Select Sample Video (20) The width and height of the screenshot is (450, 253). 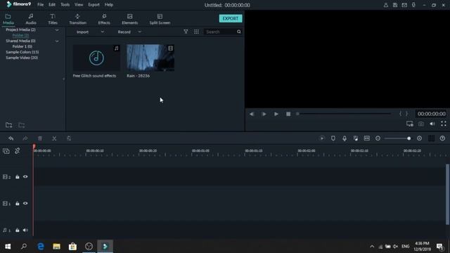pos(22,58)
